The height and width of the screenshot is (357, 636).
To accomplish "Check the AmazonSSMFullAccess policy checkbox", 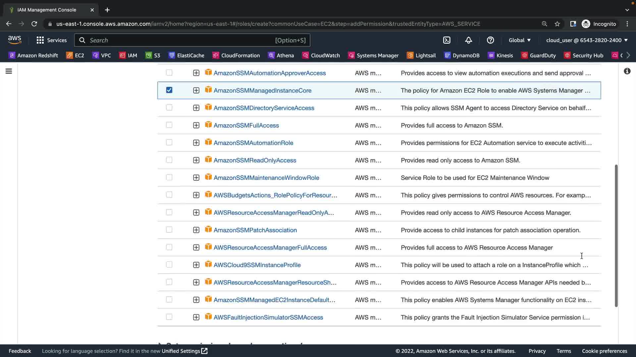I will coord(169,125).
